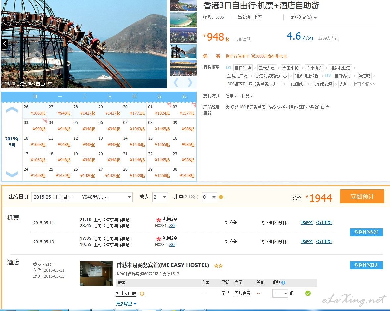Open the 出发日期 departure date dropdown
Image resolution: width=390 pixels, height=311 pixels.
(x=82, y=197)
